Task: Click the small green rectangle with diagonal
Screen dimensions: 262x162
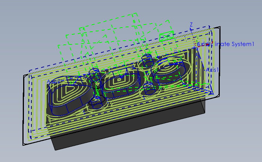Action: click(x=167, y=35)
